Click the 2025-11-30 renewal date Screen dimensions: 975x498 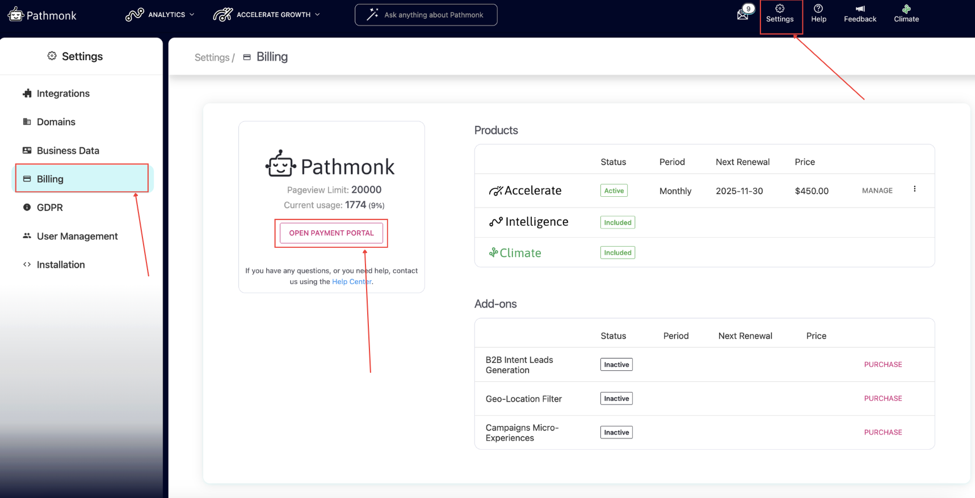739,191
